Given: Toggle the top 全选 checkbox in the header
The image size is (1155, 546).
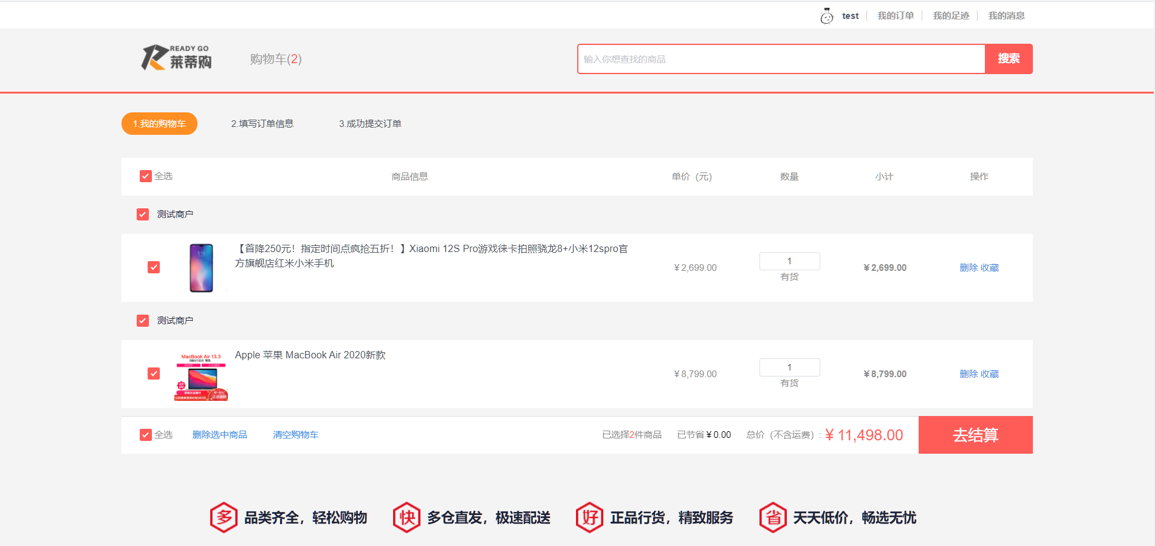Looking at the screenshot, I should [x=146, y=176].
